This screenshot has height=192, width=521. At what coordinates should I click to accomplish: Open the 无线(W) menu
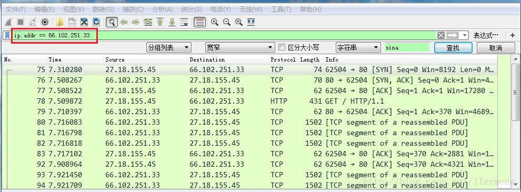pos(251,9)
